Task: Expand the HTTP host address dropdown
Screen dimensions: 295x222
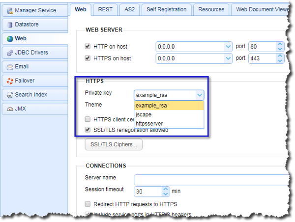Action: click(x=228, y=47)
